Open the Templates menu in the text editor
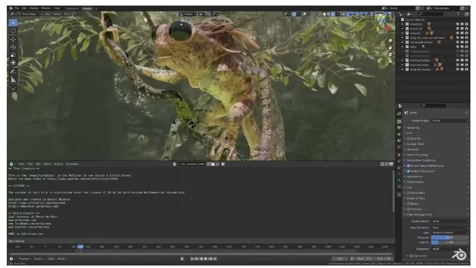The height and width of the screenshot is (268, 476). [72, 164]
